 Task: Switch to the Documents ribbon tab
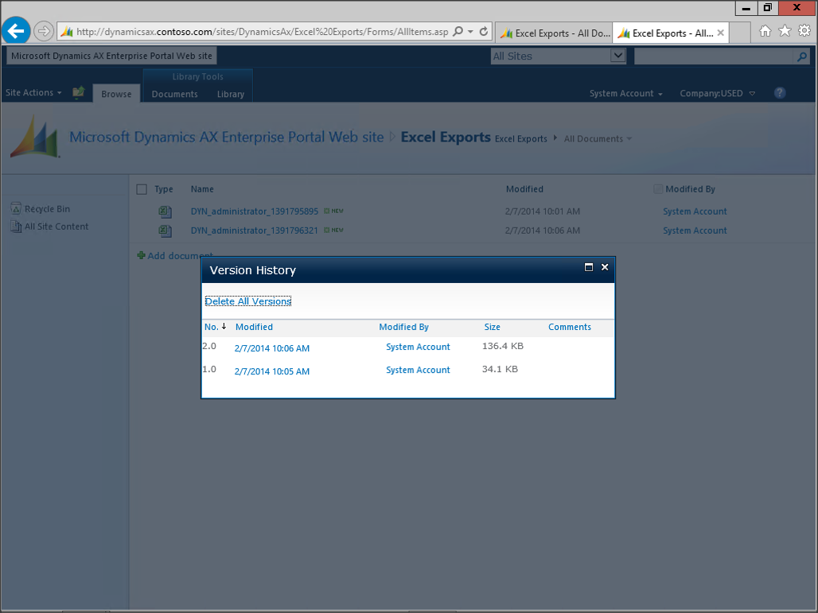click(x=174, y=94)
